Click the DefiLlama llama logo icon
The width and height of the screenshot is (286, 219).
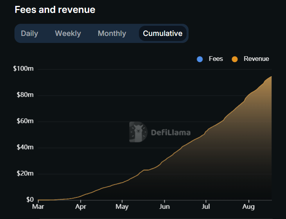[x=138, y=132]
